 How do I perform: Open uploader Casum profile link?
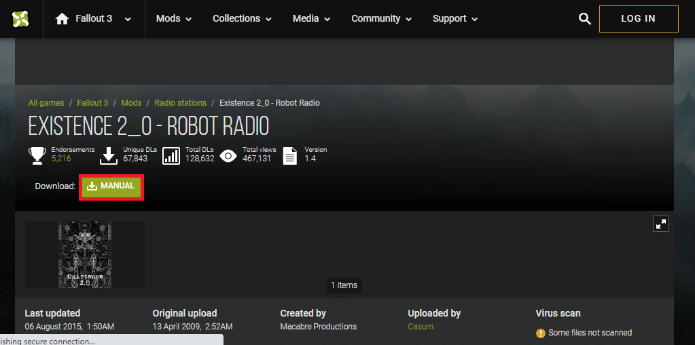421,327
